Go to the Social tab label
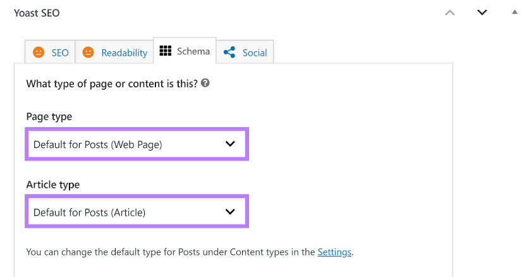The width and height of the screenshot is (529, 277). (255, 53)
